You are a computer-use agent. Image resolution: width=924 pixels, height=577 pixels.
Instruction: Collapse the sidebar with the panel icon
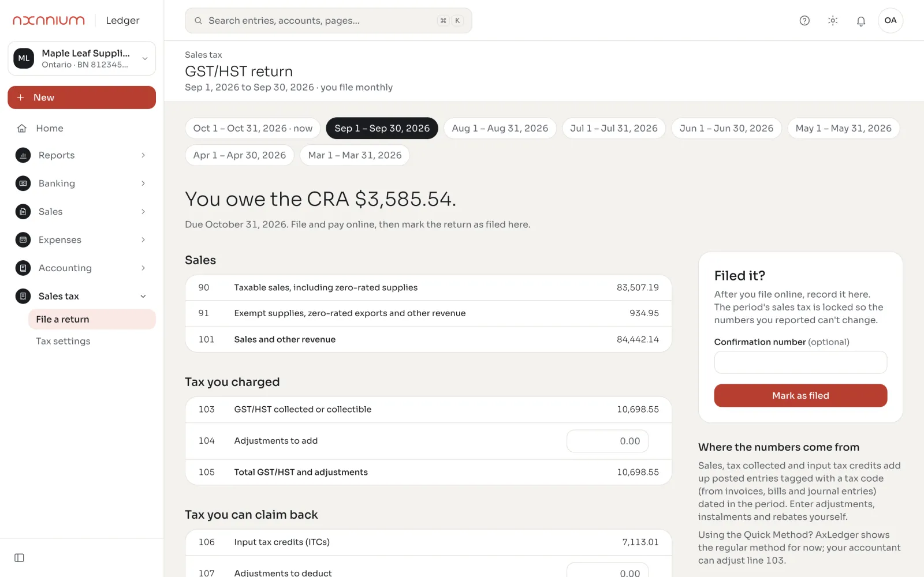19,558
